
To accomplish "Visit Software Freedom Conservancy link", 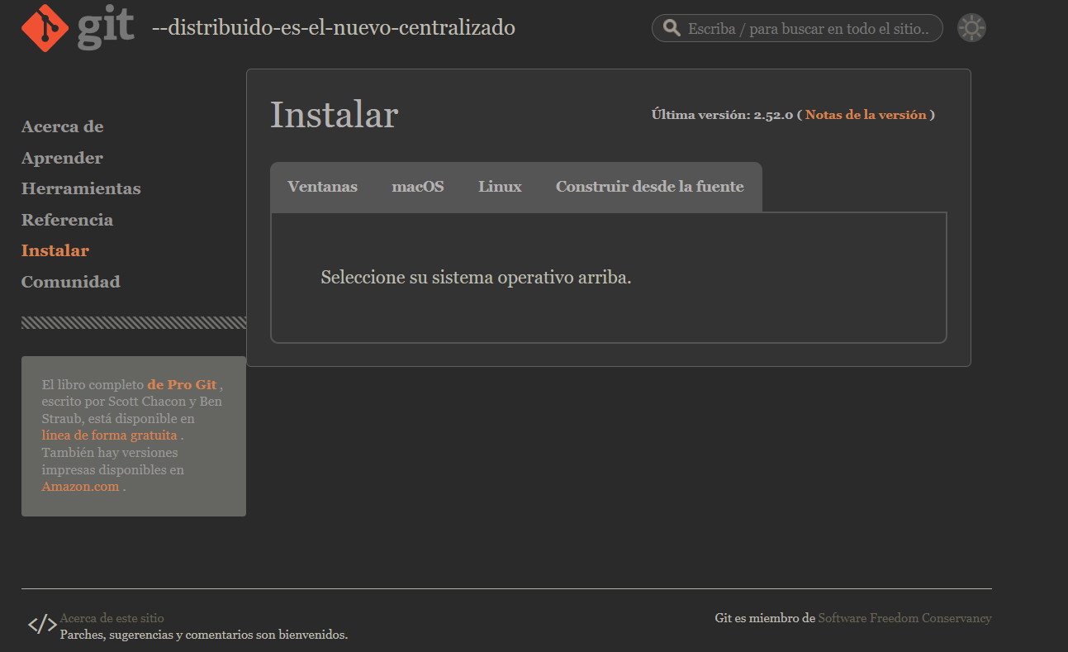I will point(904,618).
